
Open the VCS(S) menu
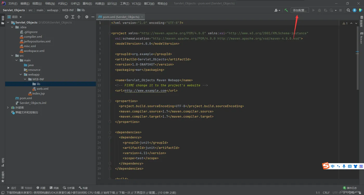tap(136, 3)
